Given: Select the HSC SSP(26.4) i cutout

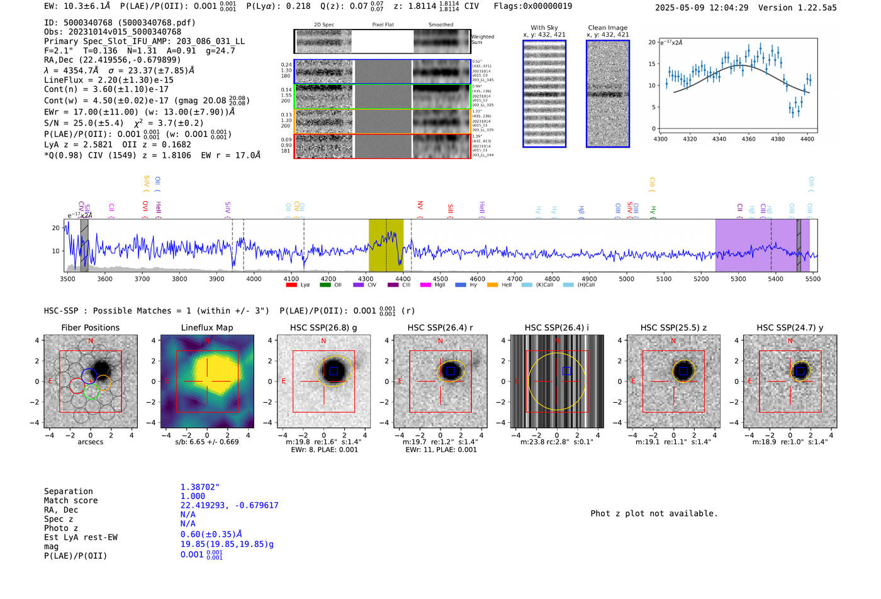Looking at the screenshot, I should pyautogui.click(x=557, y=381).
